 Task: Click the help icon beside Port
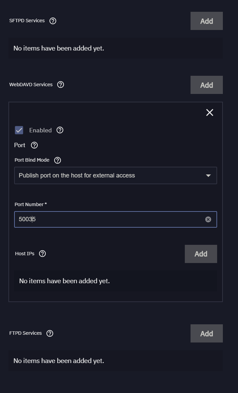coord(34,145)
